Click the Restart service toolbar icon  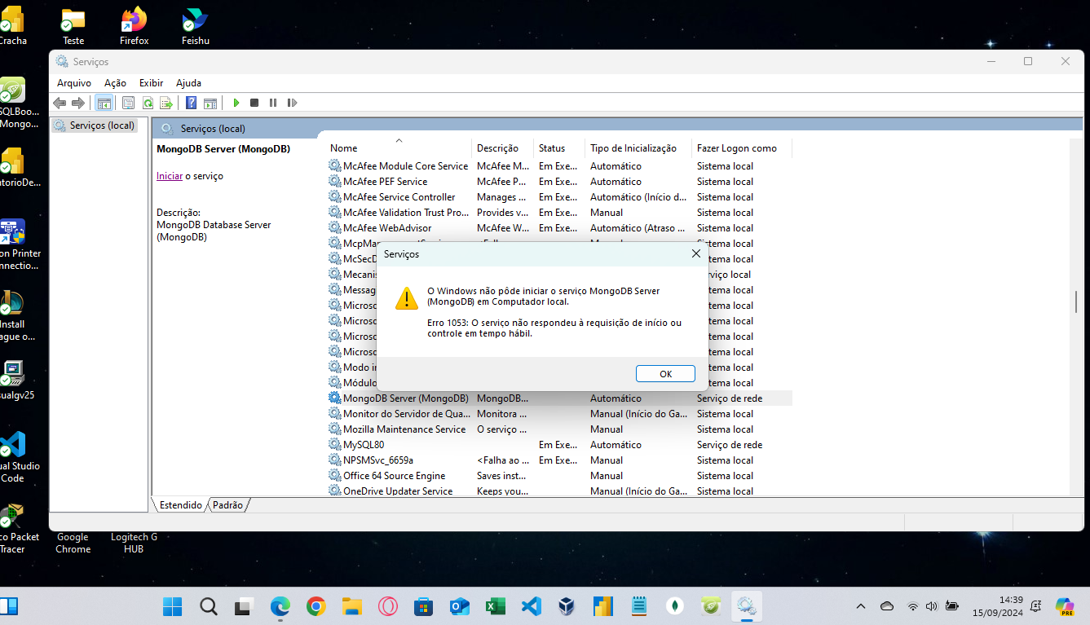(x=292, y=103)
